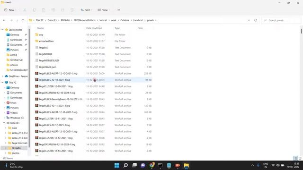Click the Delete toolbar icon
The width and height of the screenshot is (303, 170).
[72, 10]
